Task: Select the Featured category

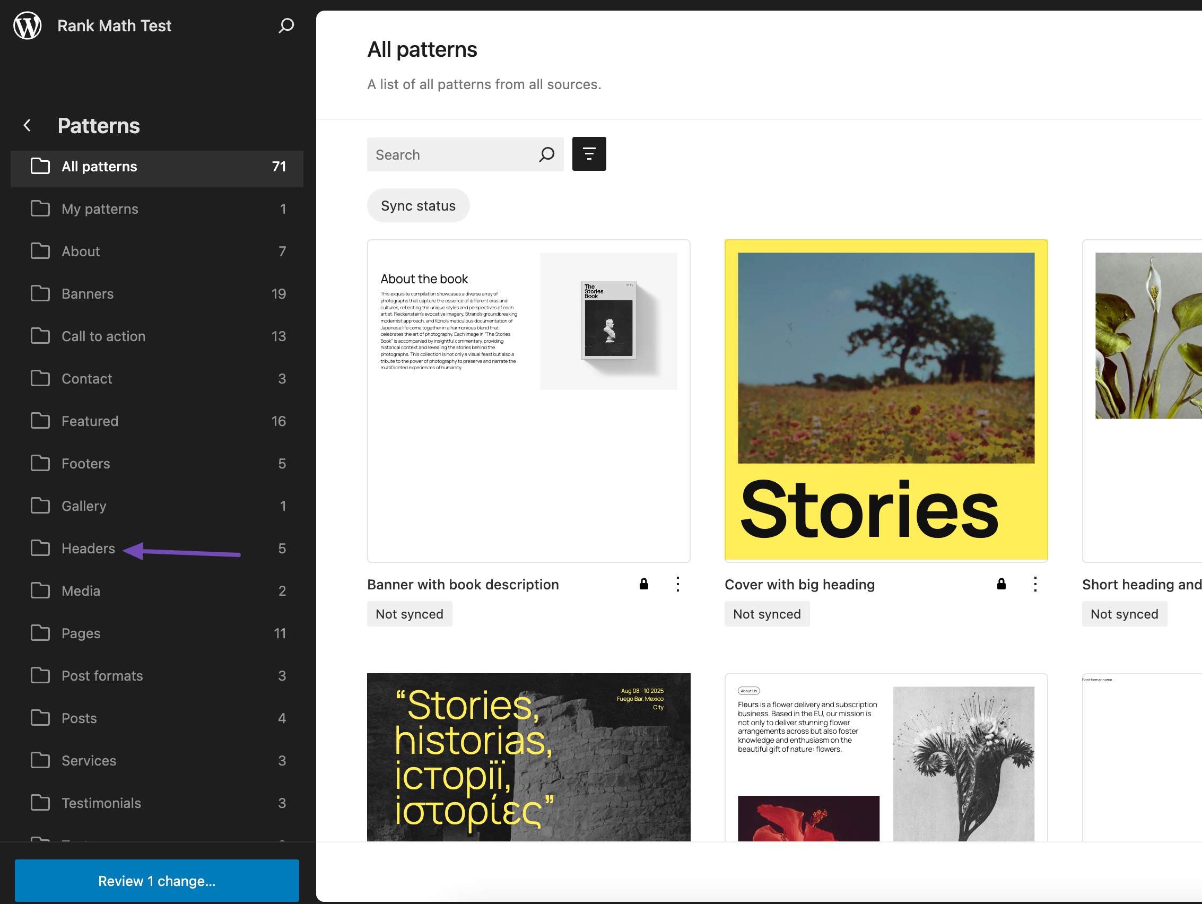Action: tap(157, 421)
